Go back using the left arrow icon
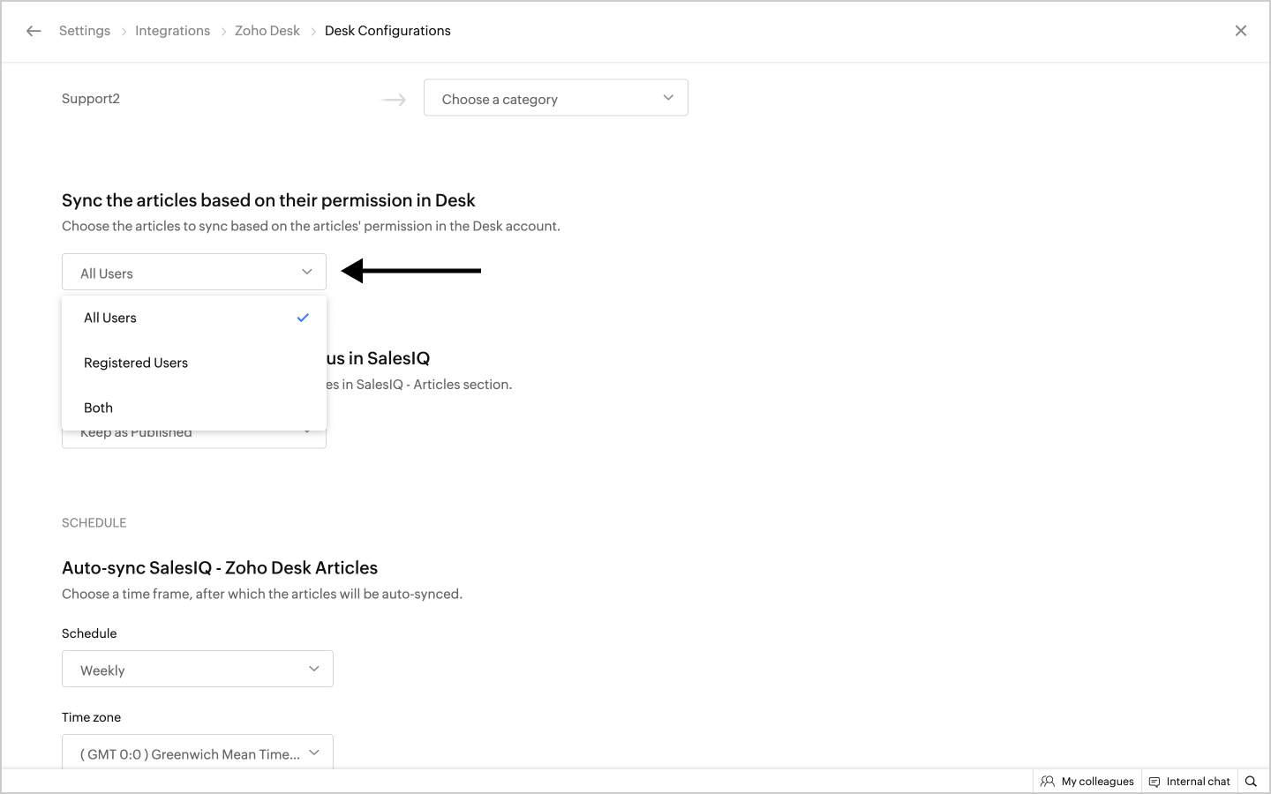 [34, 31]
